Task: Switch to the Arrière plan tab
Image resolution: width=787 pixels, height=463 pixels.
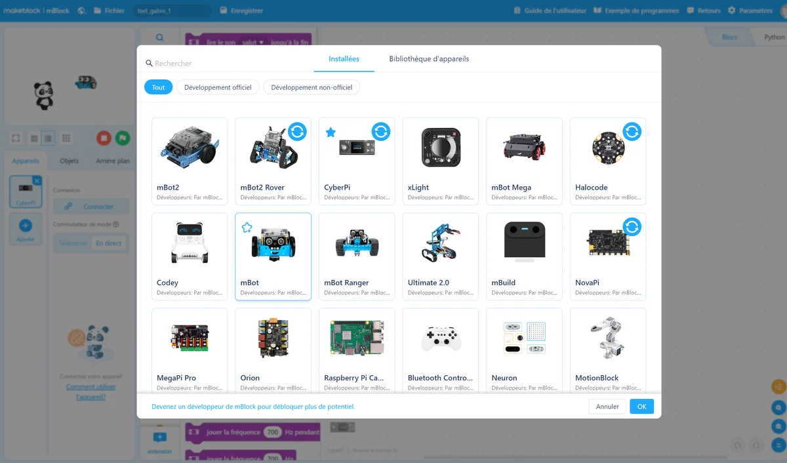Action: click(113, 161)
